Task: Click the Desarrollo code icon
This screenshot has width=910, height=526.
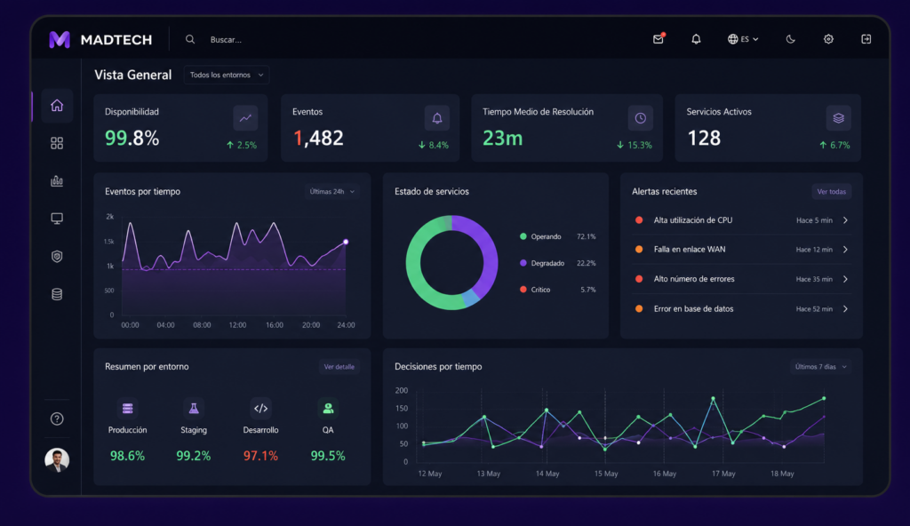Action: pyautogui.click(x=260, y=408)
